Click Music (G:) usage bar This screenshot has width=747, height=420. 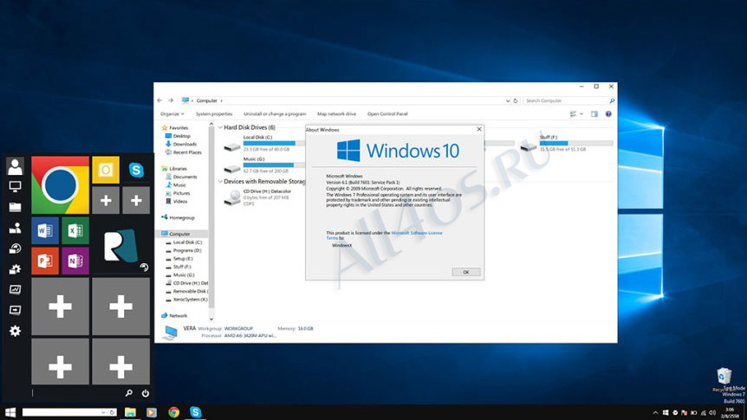[274, 165]
